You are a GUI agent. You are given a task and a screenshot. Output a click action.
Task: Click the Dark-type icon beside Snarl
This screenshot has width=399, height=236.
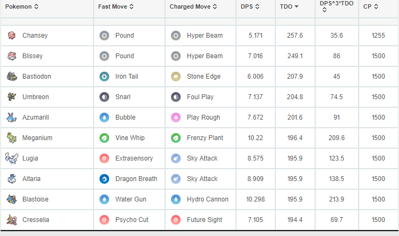pos(104,97)
